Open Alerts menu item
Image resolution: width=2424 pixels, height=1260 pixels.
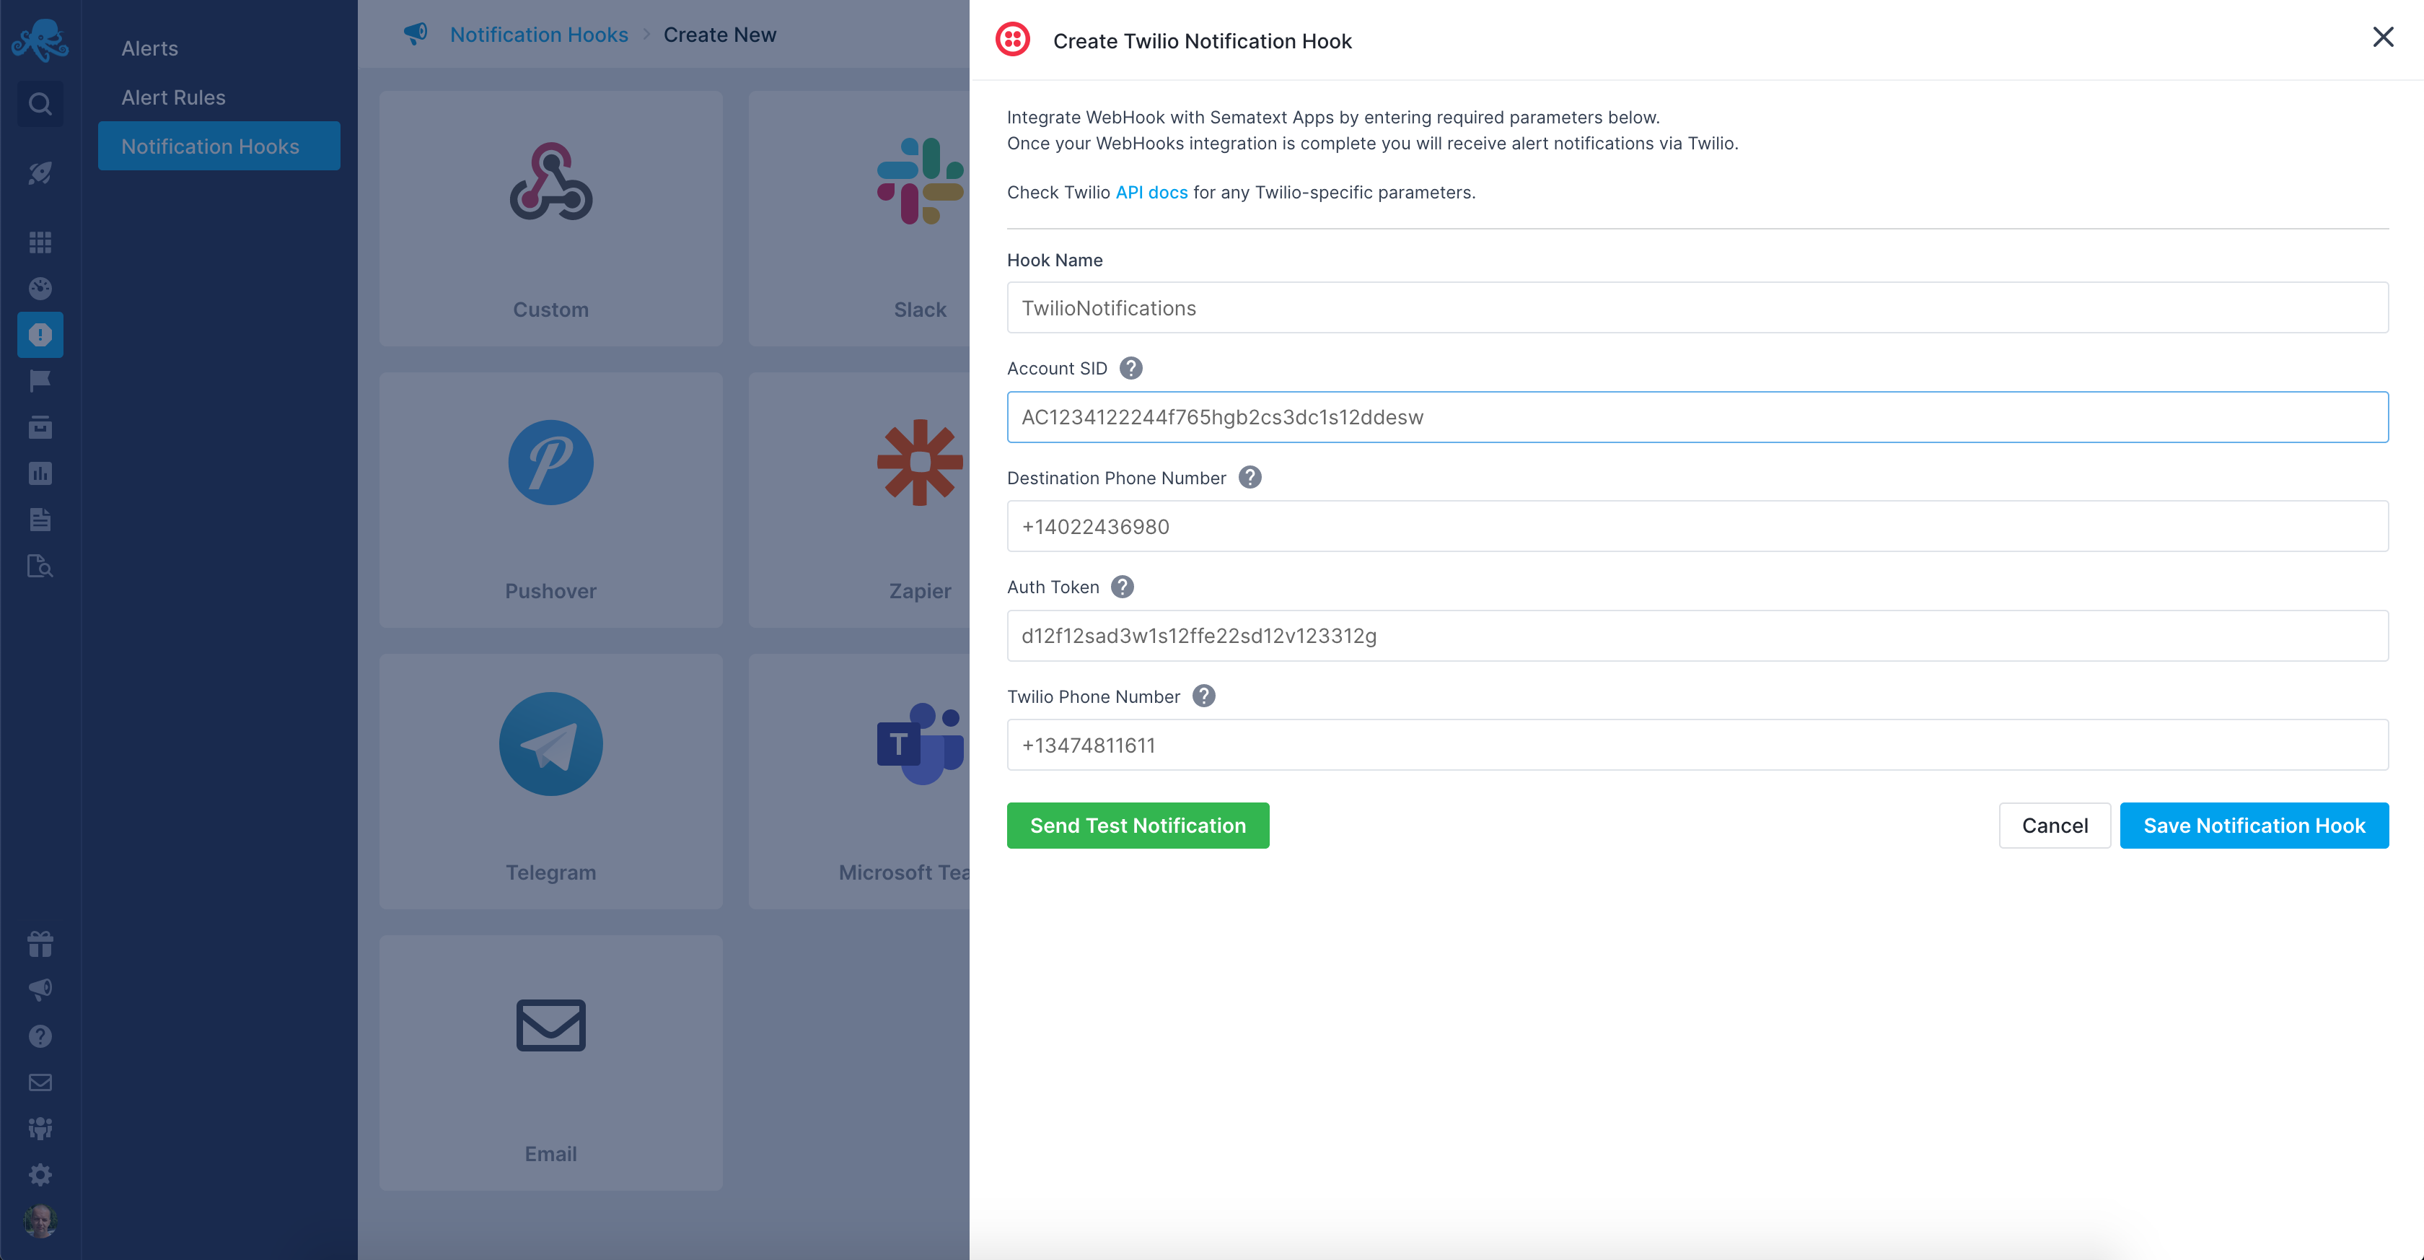coord(149,48)
